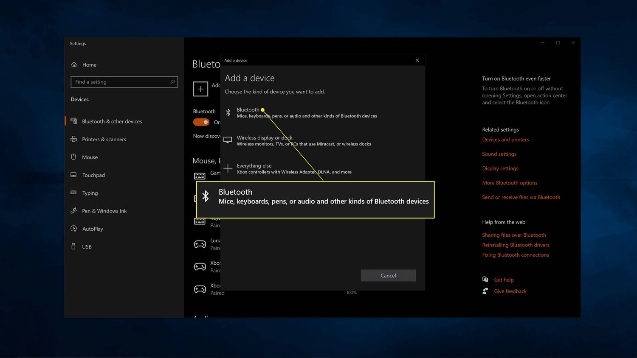Click the Pen & Windows Ink icon
Screen dimensions: 637x358
[x=73, y=211]
